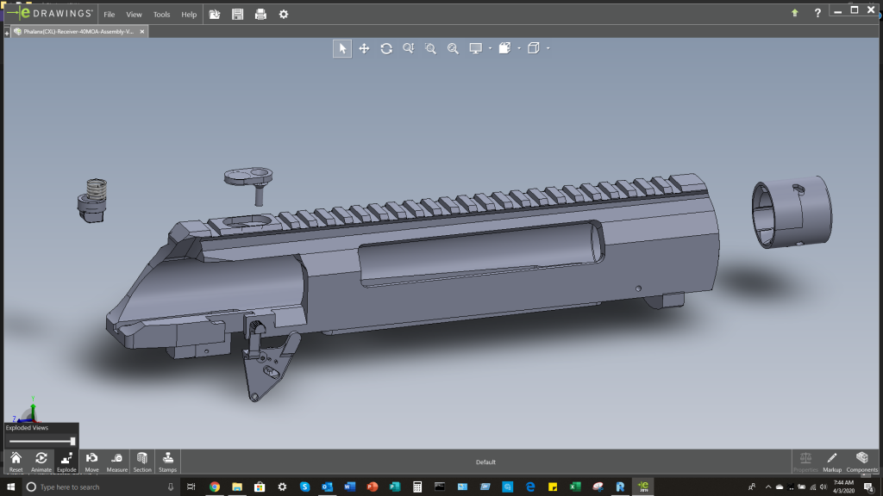
Task: Open the wireframe cube dropdown arrow
Action: [x=548, y=48]
